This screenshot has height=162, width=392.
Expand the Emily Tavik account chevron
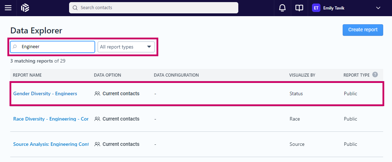pyautogui.click(x=378, y=8)
